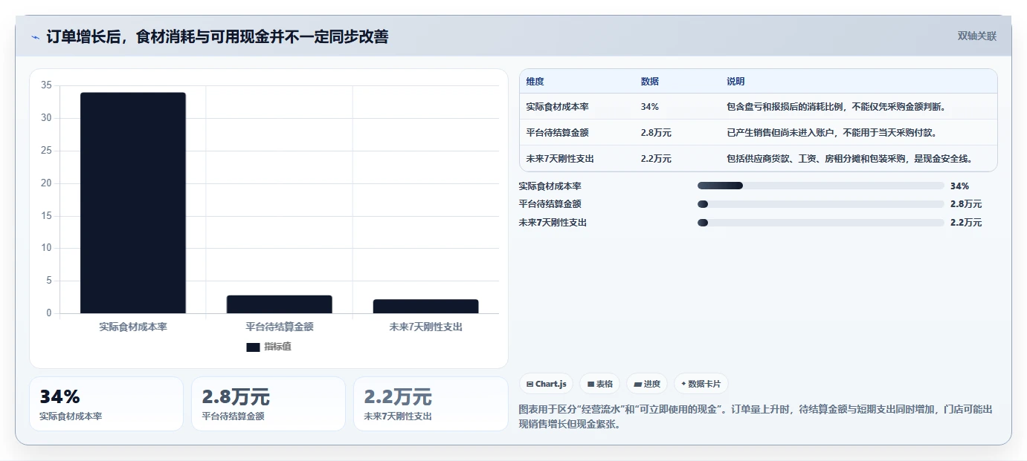Click the 双轴关联 tag in the header

(x=976, y=36)
